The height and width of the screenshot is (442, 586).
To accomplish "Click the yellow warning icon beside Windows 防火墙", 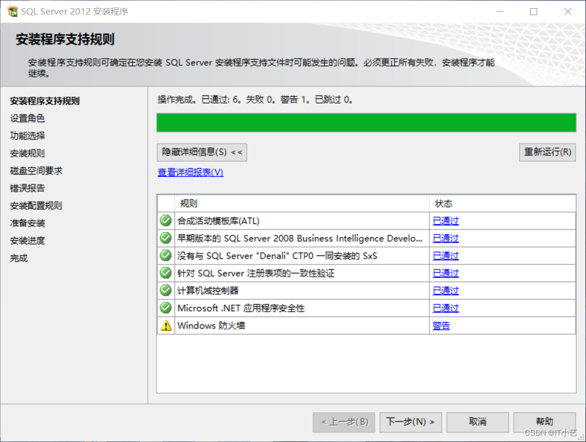I will (166, 326).
